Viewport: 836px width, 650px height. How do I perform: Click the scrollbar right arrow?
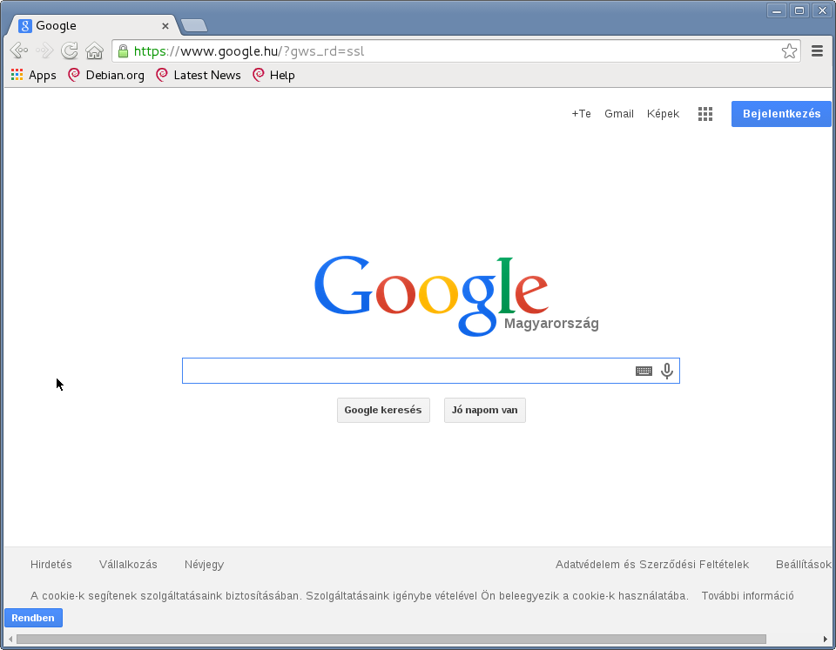pyautogui.click(x=826, y=639)
